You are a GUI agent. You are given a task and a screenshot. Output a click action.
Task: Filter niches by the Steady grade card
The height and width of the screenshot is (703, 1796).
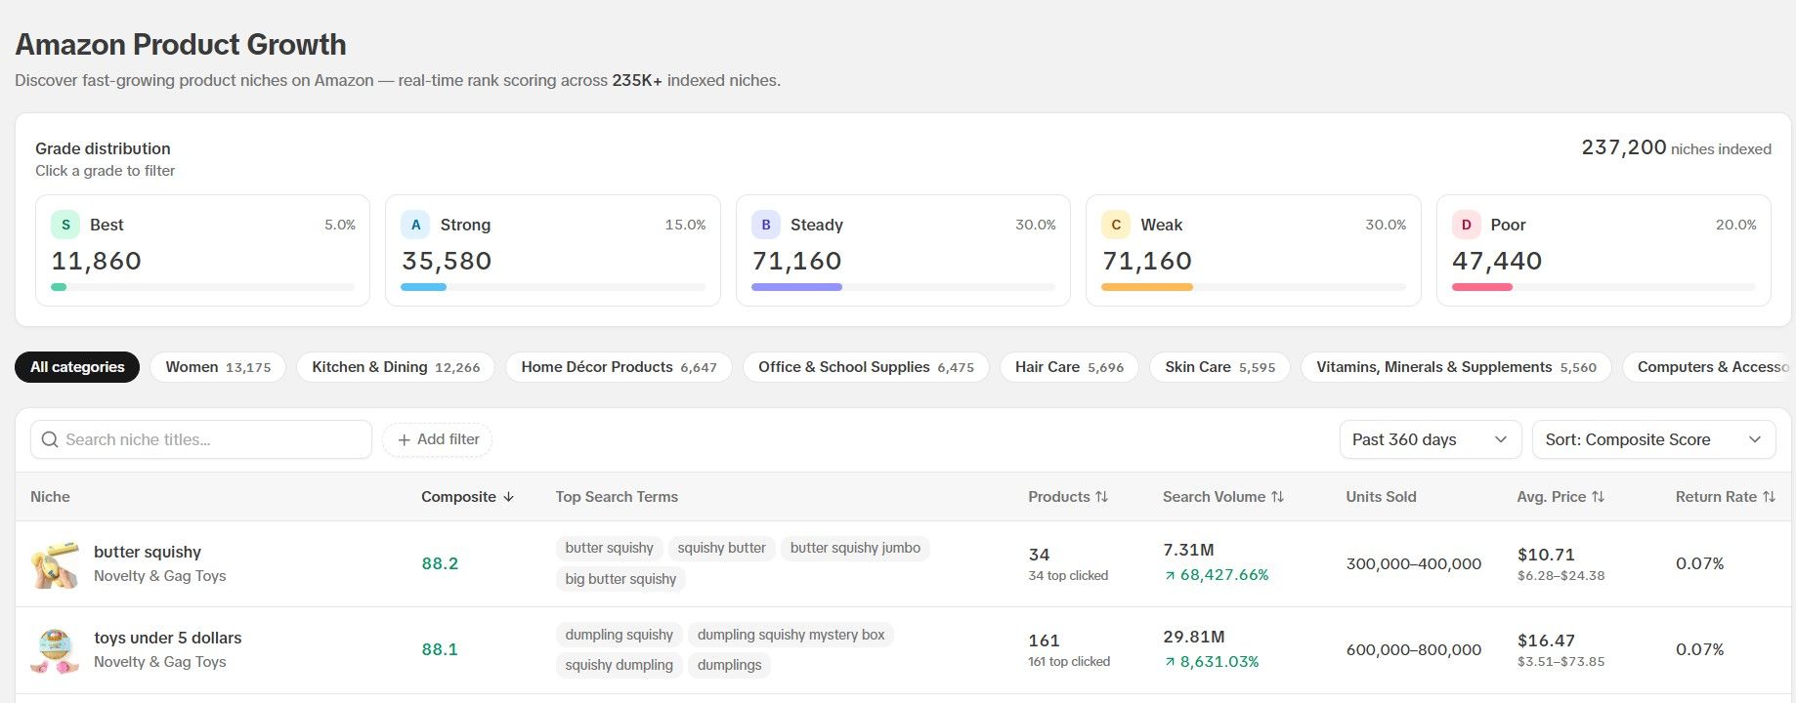click(903, 250)
